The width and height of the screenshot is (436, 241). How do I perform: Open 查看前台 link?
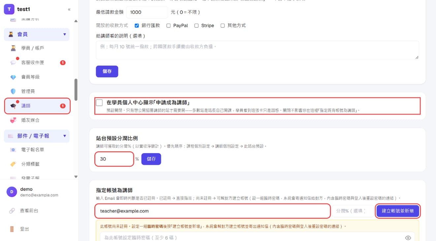tap(29, 211)
